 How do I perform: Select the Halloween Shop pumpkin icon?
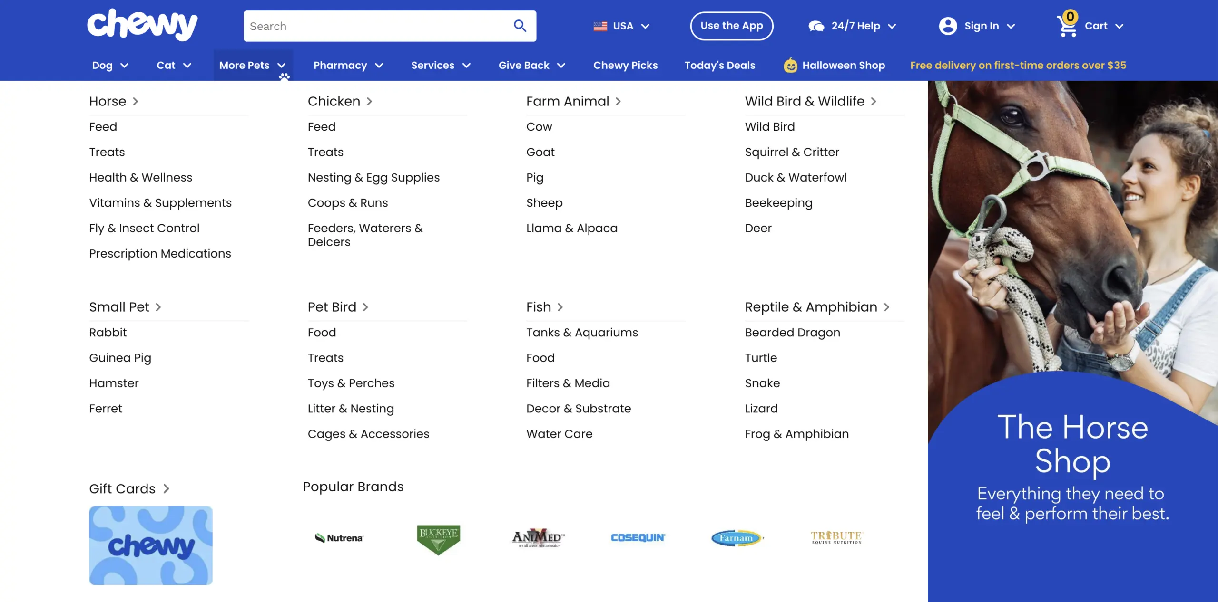click(790, 66)
